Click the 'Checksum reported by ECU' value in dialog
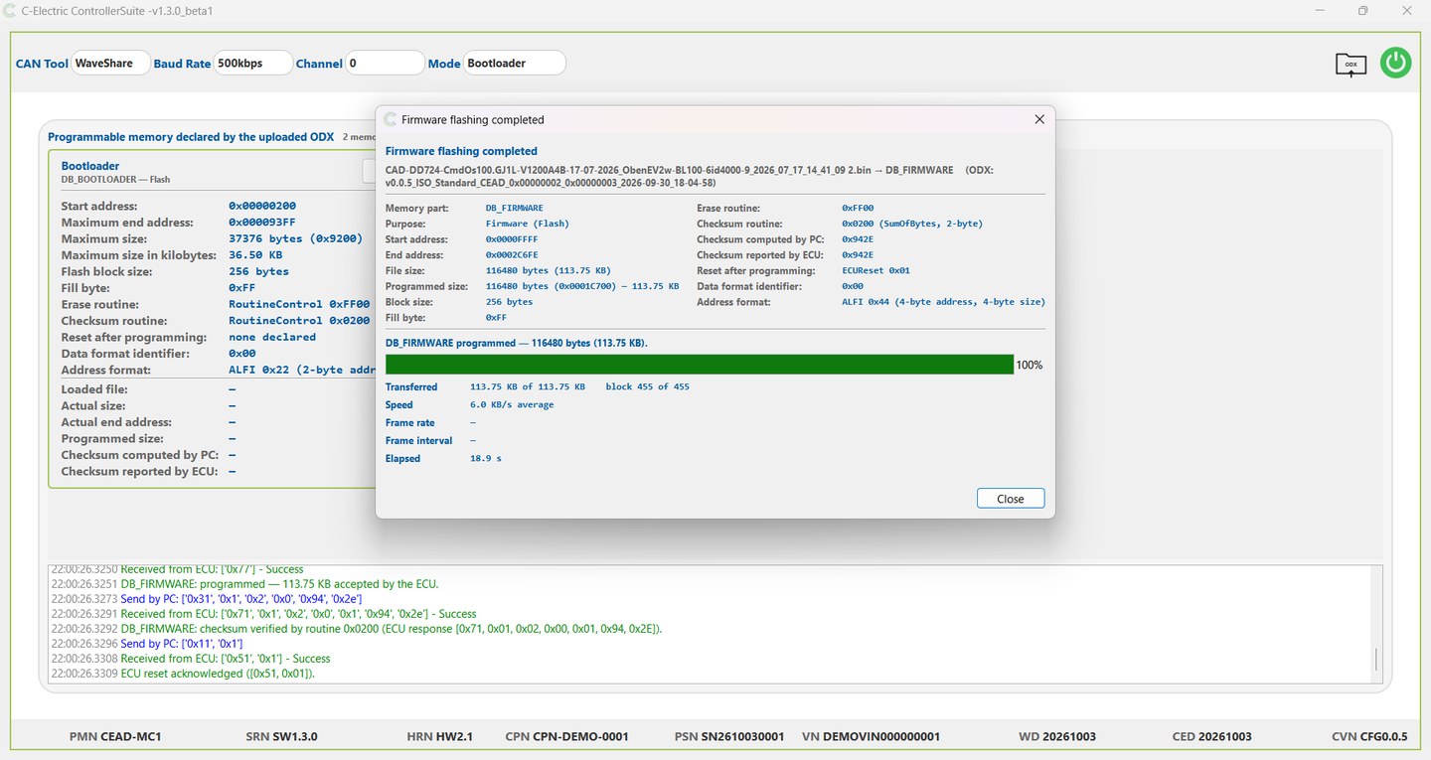1431x760 pixels. click(x=858, y=255)
